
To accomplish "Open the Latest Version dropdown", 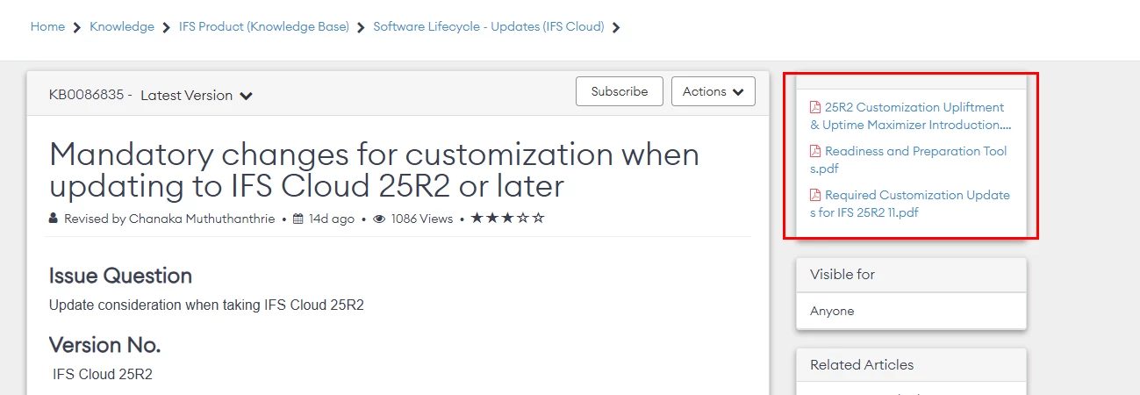I will point(197,96).
